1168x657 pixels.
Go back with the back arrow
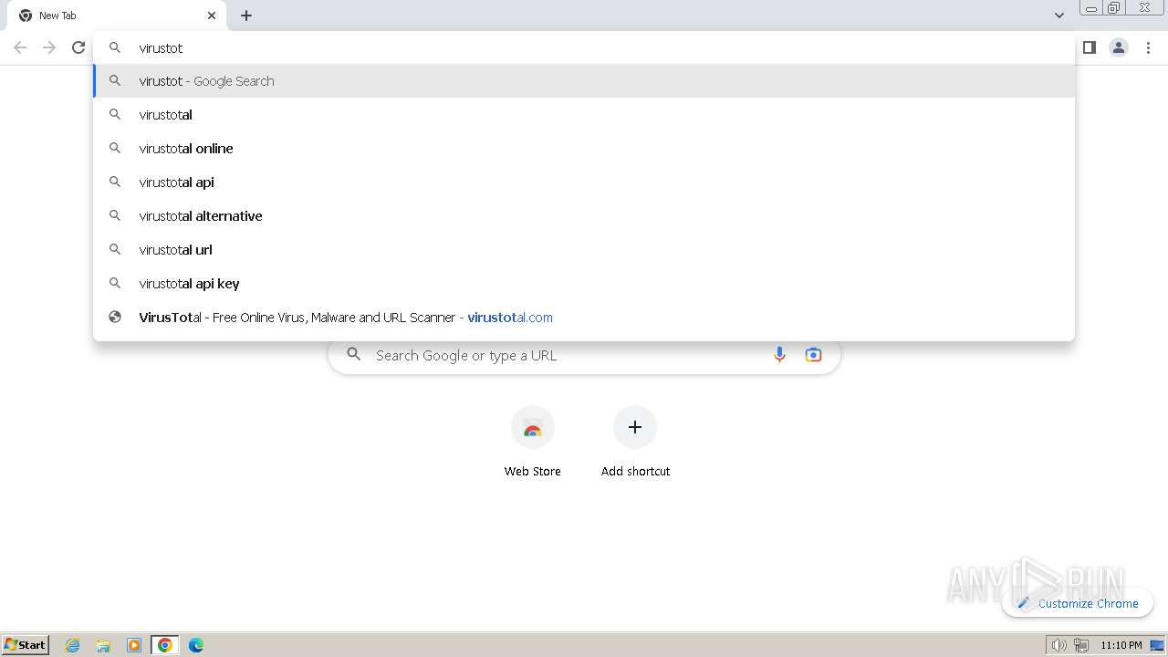(x=20, y=47)
